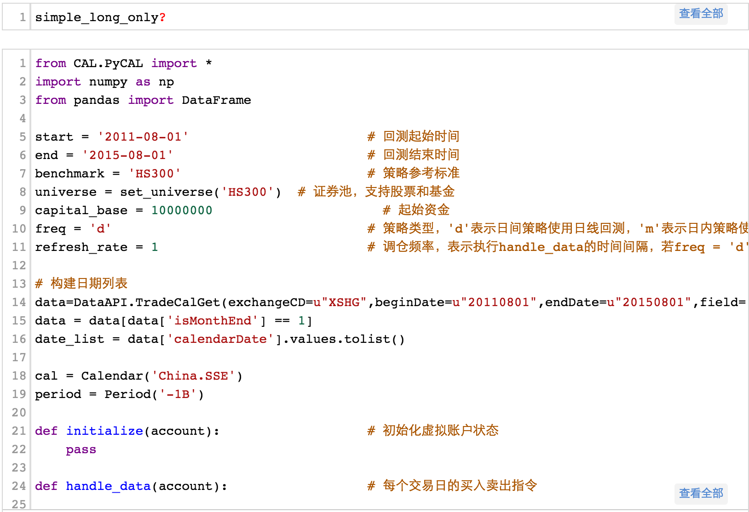The image size is (749, 512).
Task: Click the benchmark 'HS300' string on line 7
Action: 155,174
